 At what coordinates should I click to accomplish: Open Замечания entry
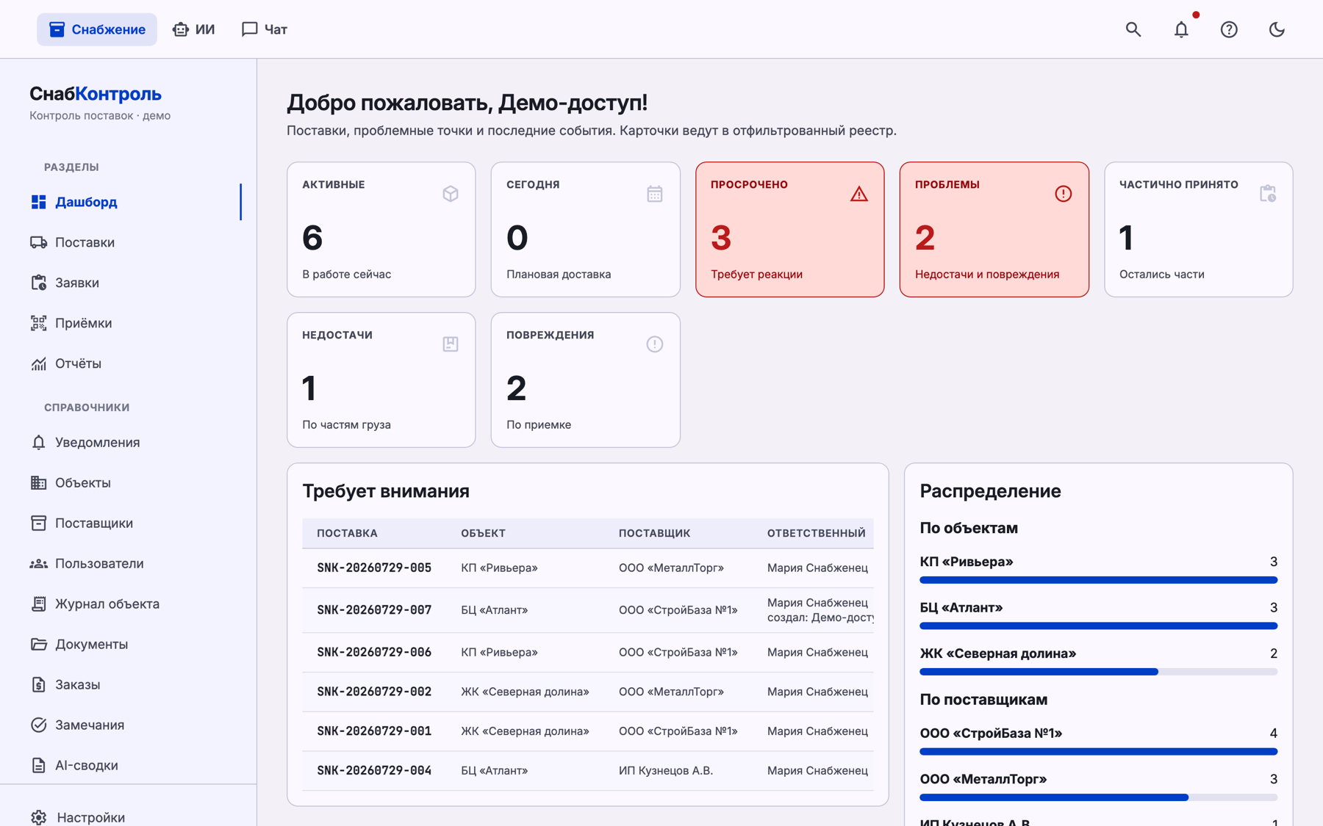(128, 725)
